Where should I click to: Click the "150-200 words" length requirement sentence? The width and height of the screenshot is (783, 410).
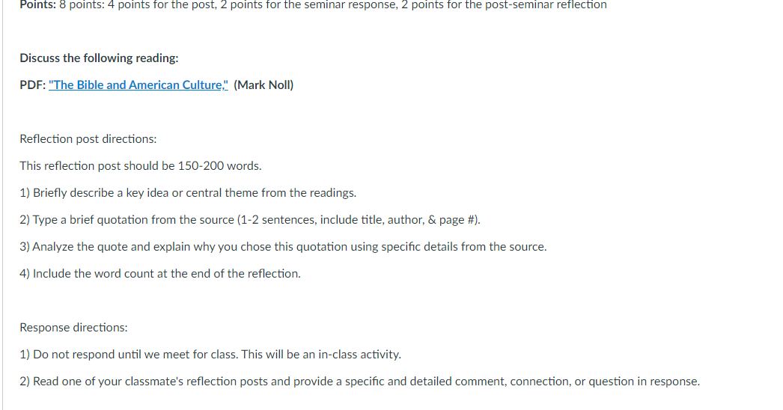pyautogui.click(x=140, y=166)
